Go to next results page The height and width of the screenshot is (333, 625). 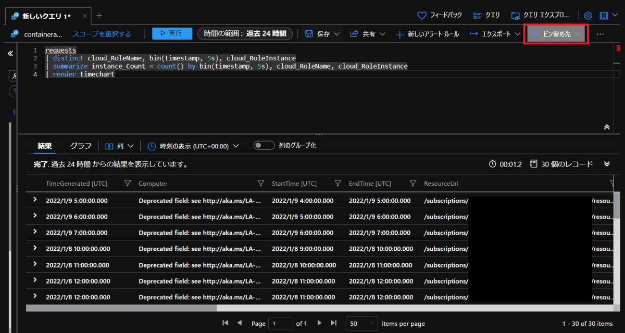319,323
